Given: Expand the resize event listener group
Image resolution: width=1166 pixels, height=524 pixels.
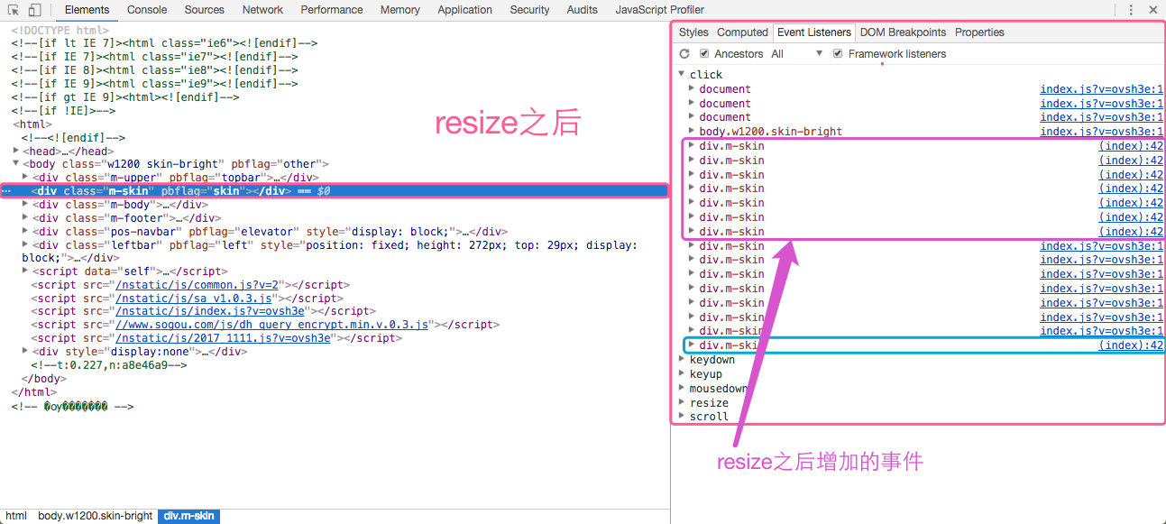Looking at the screenshot, I should (x=683, y=403).
